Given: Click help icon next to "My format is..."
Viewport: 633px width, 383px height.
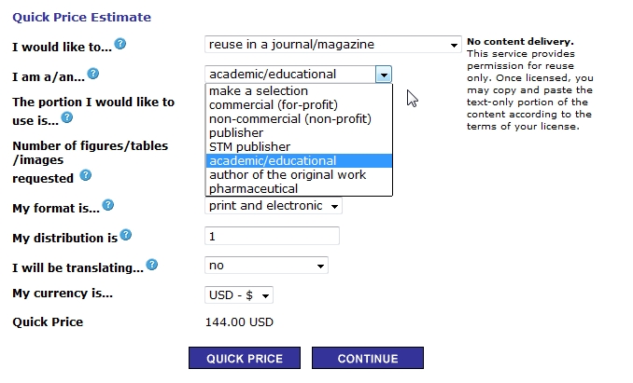Looking at the screenshot, I should coord(108,205).
